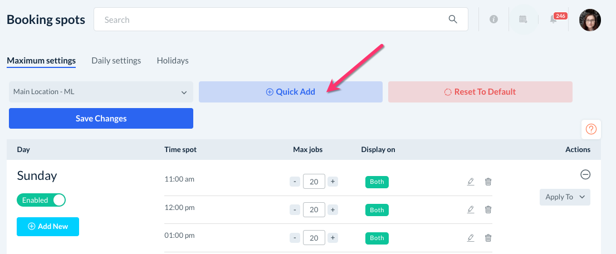Increase max jobs for 11:00 am
The width and height of the screenshot is (616, 254).
click(333, 182)
